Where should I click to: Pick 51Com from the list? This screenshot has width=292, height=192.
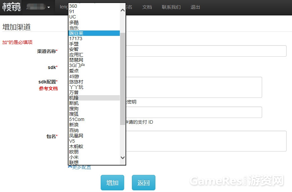click(94, 119)
